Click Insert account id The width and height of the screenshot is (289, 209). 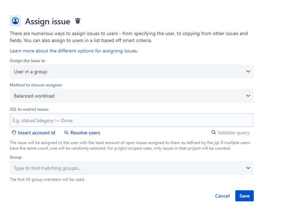36,133
